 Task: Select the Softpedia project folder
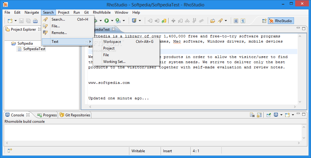tap(22, 43)
